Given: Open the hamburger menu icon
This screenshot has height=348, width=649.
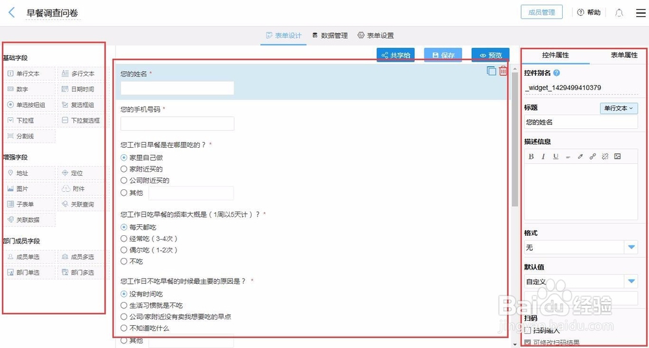Looking at the screenshot, I should click(x=641, y=13).
